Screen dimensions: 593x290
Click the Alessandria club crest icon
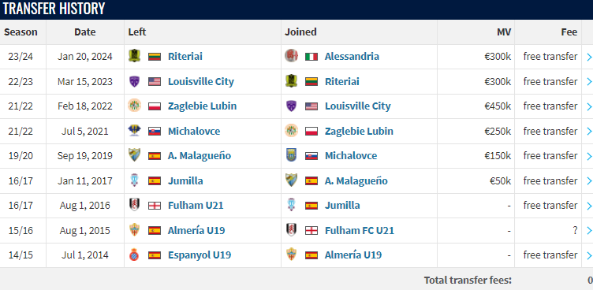pyautogui.click(x=291, y=56)
